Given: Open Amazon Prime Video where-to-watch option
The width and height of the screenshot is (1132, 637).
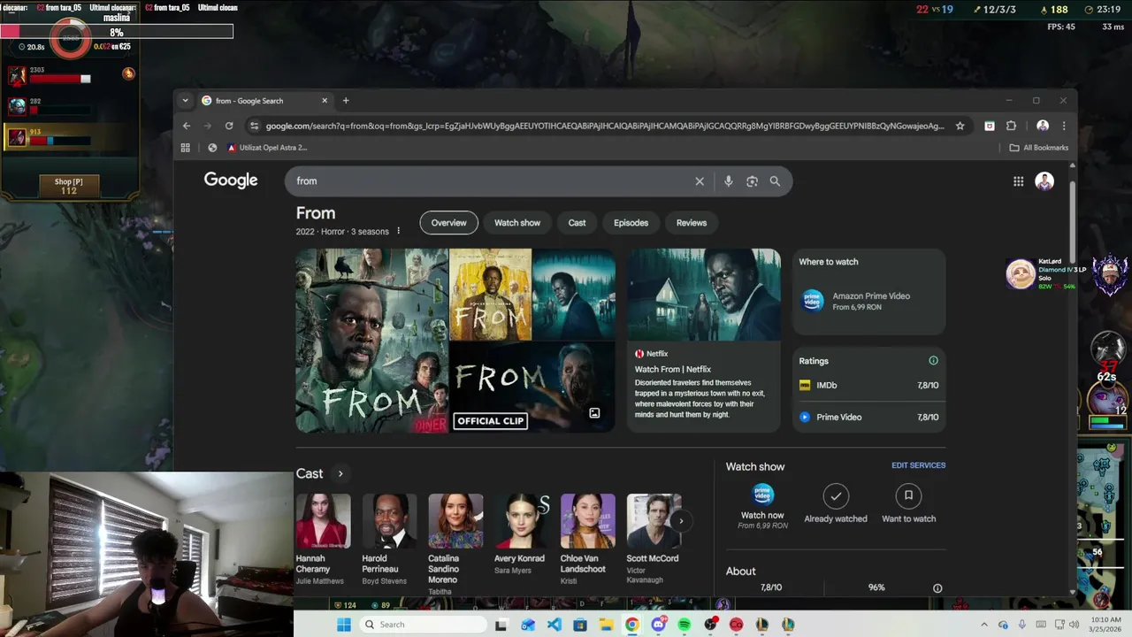Looking at the screenshot, I should point(869,301).
